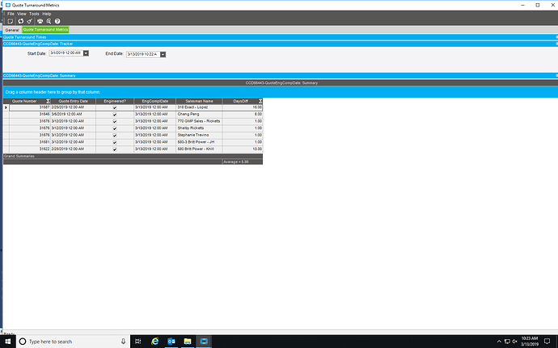558x348 pixels.
Task: Click the DaysDiff value 16.00
Action: [243, 107]
